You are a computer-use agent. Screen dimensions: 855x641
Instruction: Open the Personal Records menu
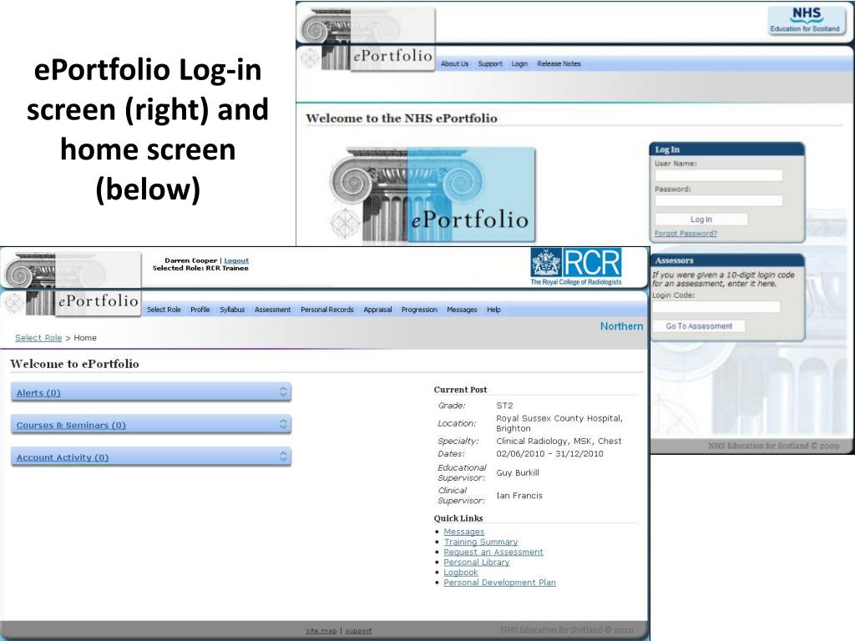click(x=327, y=310)
